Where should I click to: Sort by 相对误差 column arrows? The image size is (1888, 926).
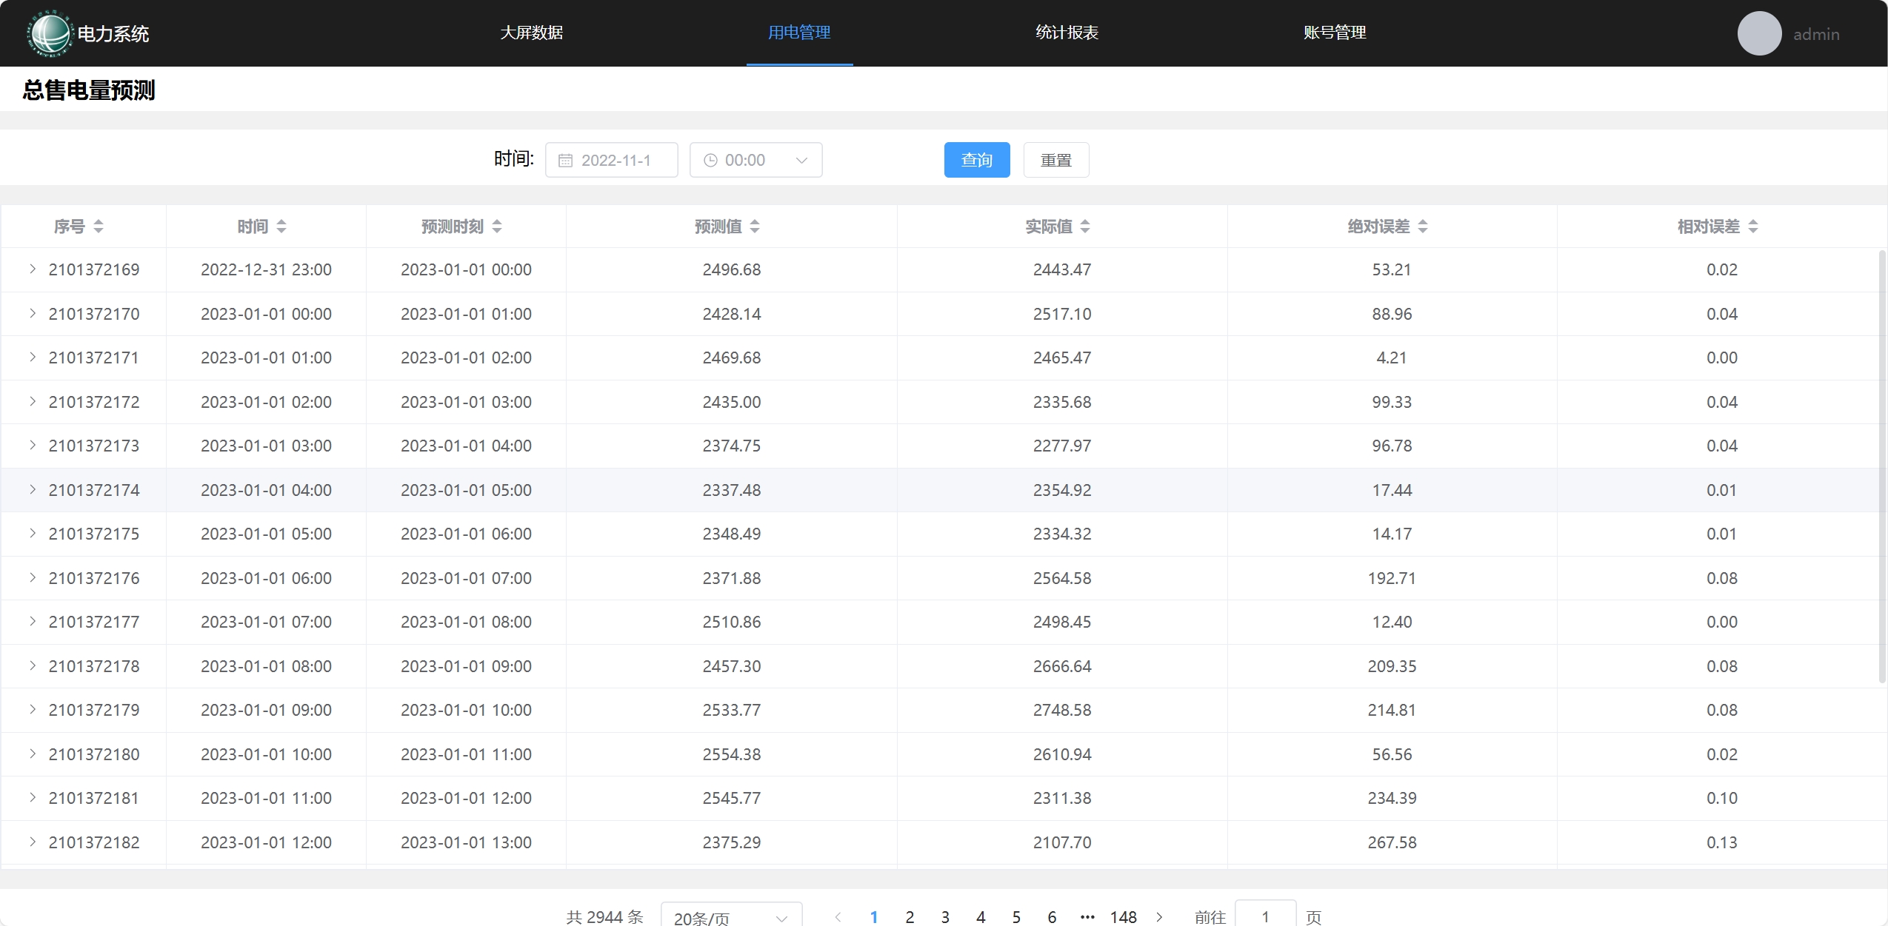click(1753, 227)
